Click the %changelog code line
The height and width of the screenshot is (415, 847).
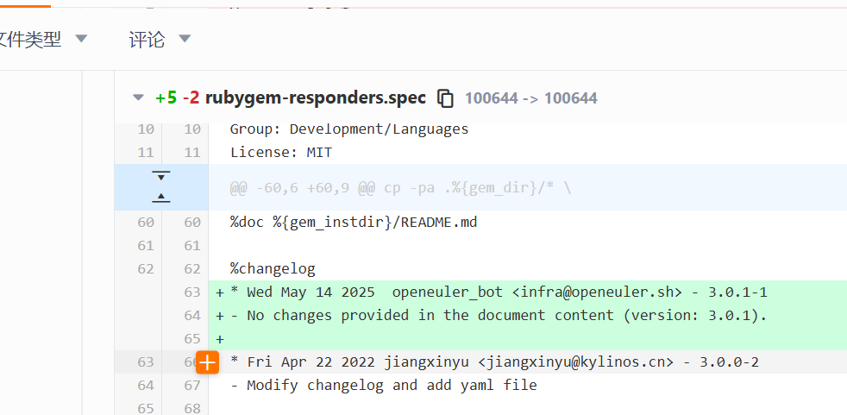click(x=272, y=269)
